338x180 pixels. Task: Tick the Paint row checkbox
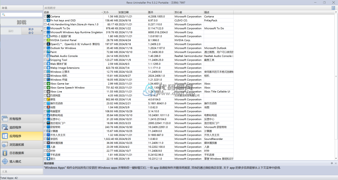[x=45, y=52]
